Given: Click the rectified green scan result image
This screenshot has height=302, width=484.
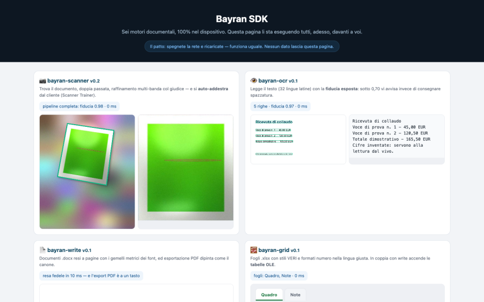Looking at the screenshot, I should click(186, 168).
